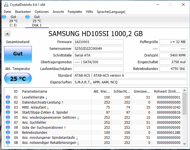Image resolution: width=190 pixels, height=150 pixels.
Task: Click the status orb for Disk 1
Action: [x=27, y=17]
